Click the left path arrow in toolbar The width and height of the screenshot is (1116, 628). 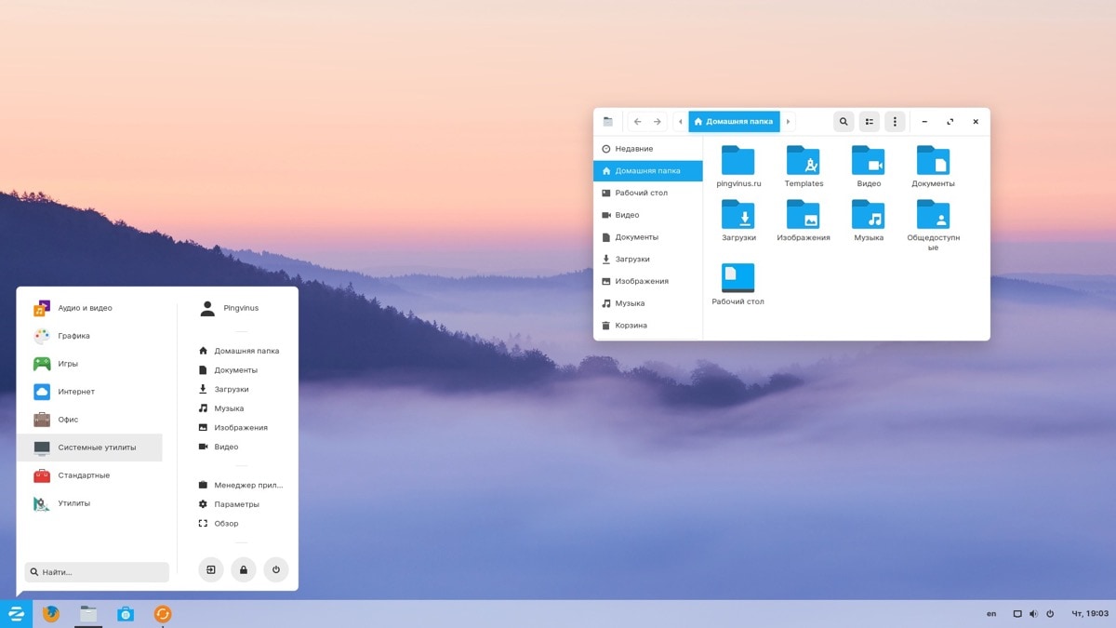click(681, 122)
